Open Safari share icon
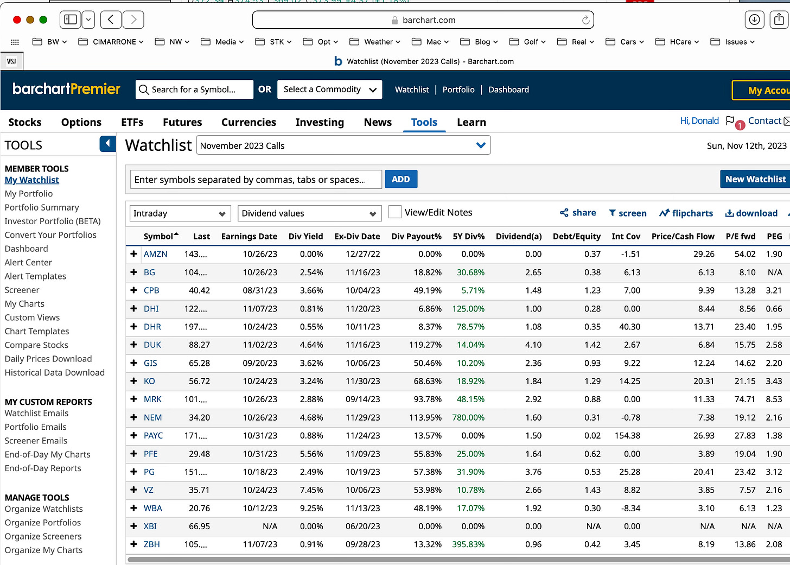Screen dimensions: 790x565 779,20
